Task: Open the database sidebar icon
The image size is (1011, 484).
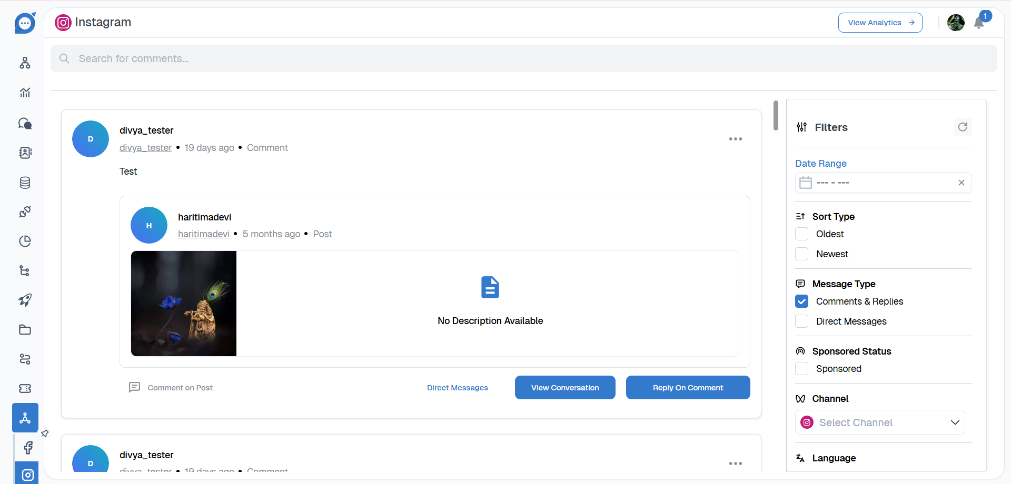Action: point(25,183)
